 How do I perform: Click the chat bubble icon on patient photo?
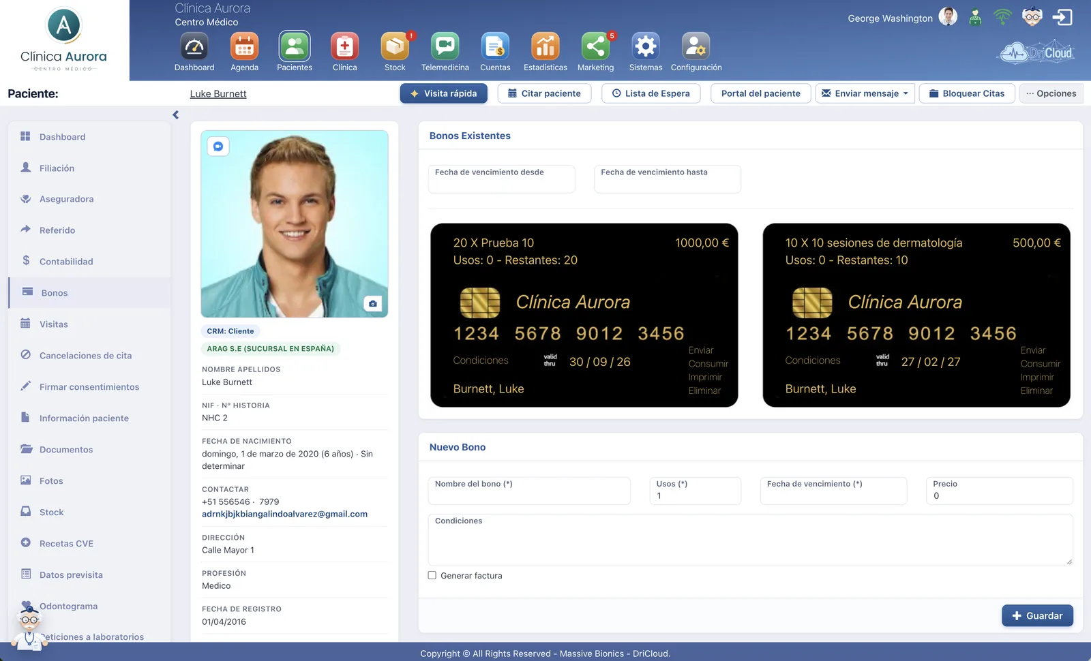(218, 147)
